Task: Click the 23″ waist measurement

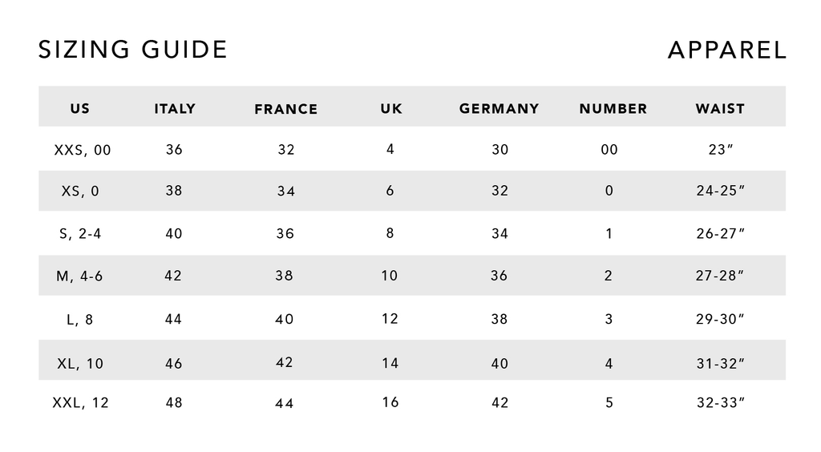Action: click(720, 149)
